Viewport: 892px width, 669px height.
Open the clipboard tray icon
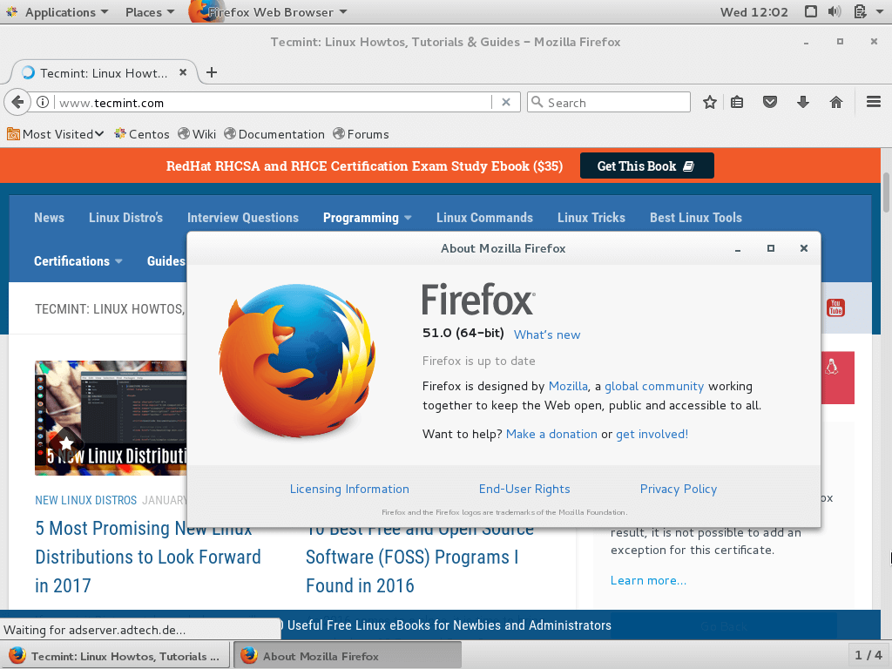pos(861,12)
